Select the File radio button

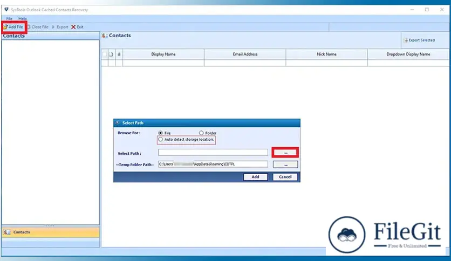[160, 133]
